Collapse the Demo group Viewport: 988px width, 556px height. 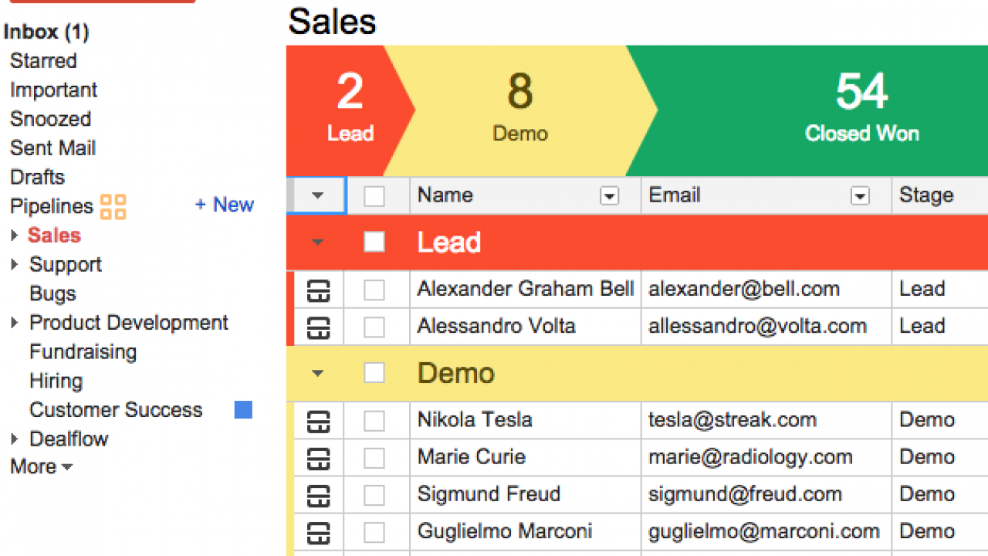[x=317, y=374]
